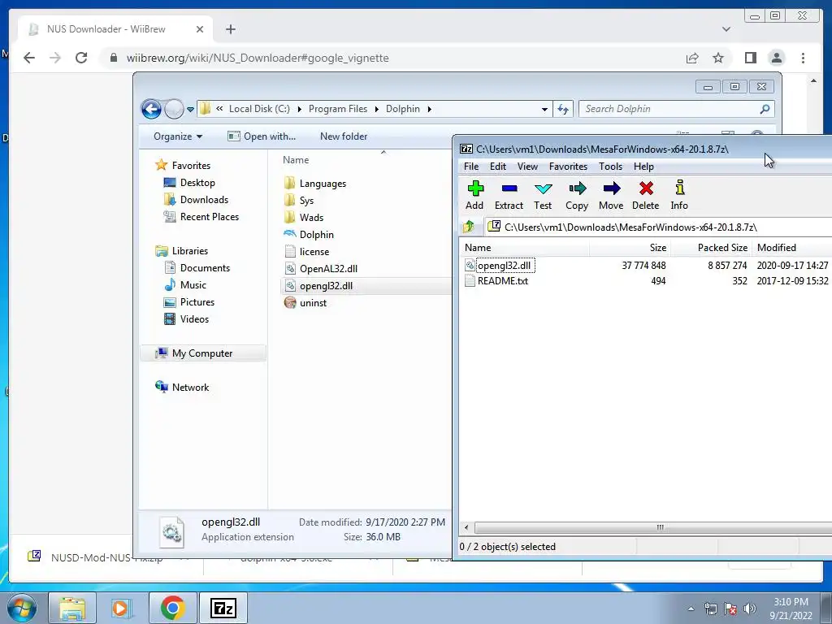Viewport: 832px width, 624px height.
Task: Click the 7-Zip address path field
Action: pyautogui.click(x=658, y=227)
